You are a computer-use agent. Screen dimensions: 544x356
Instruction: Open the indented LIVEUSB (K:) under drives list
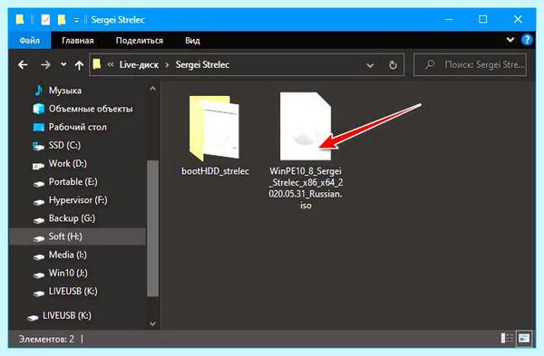pos(73,292)
